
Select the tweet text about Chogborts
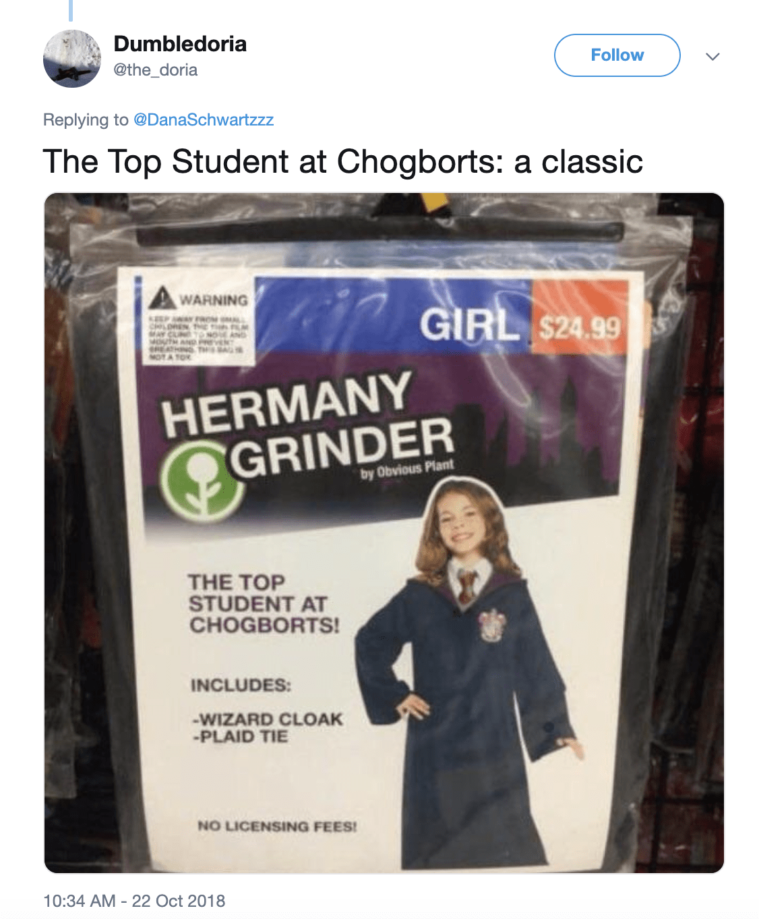tap(343, 162)
